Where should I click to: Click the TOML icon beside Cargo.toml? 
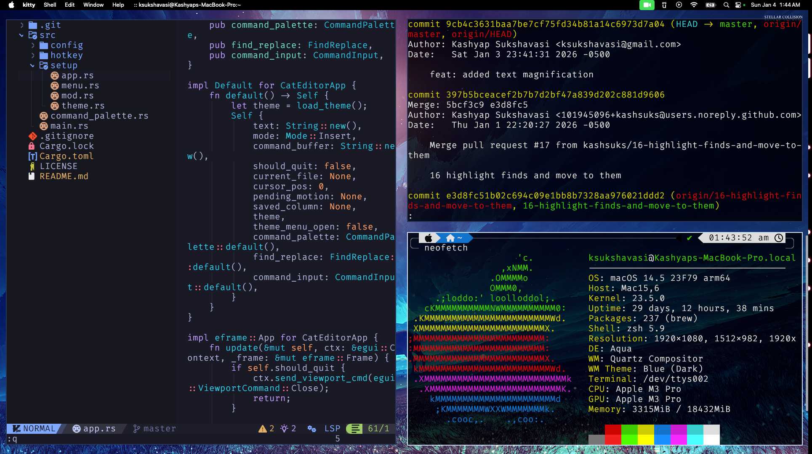pos(32,156)
